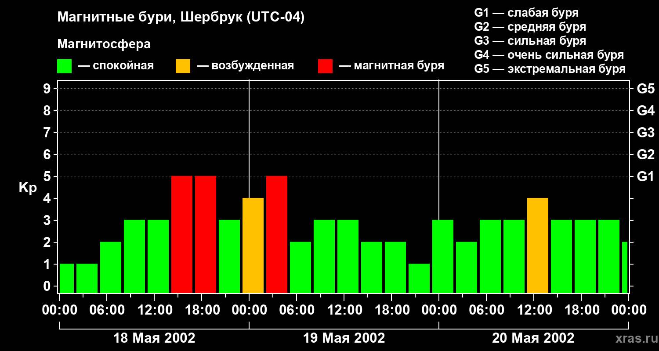
Task: Click the green Kp 2 bar at 06:00 on 18 May
Action: [111, 267]
